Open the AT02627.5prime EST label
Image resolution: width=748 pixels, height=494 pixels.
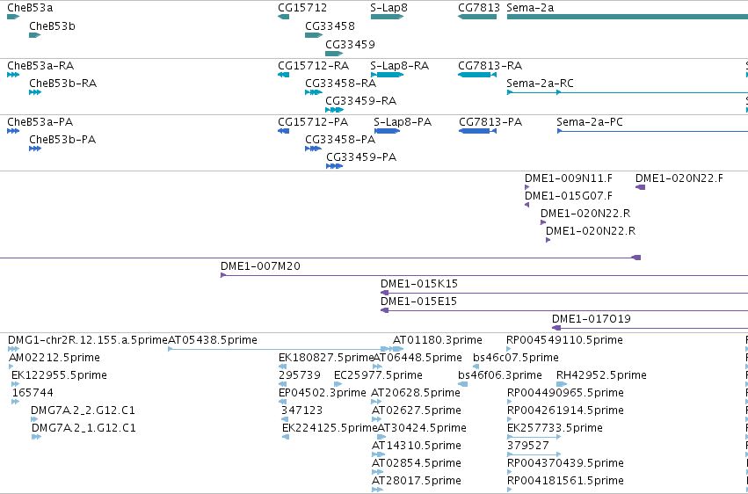[x=417, y=411]
